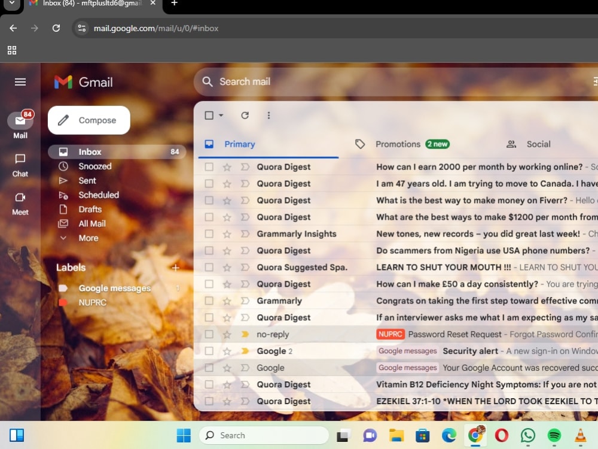The image size is (598, 449).
Task: Click the Gmail logo
Action: click(x=84, y=82)
